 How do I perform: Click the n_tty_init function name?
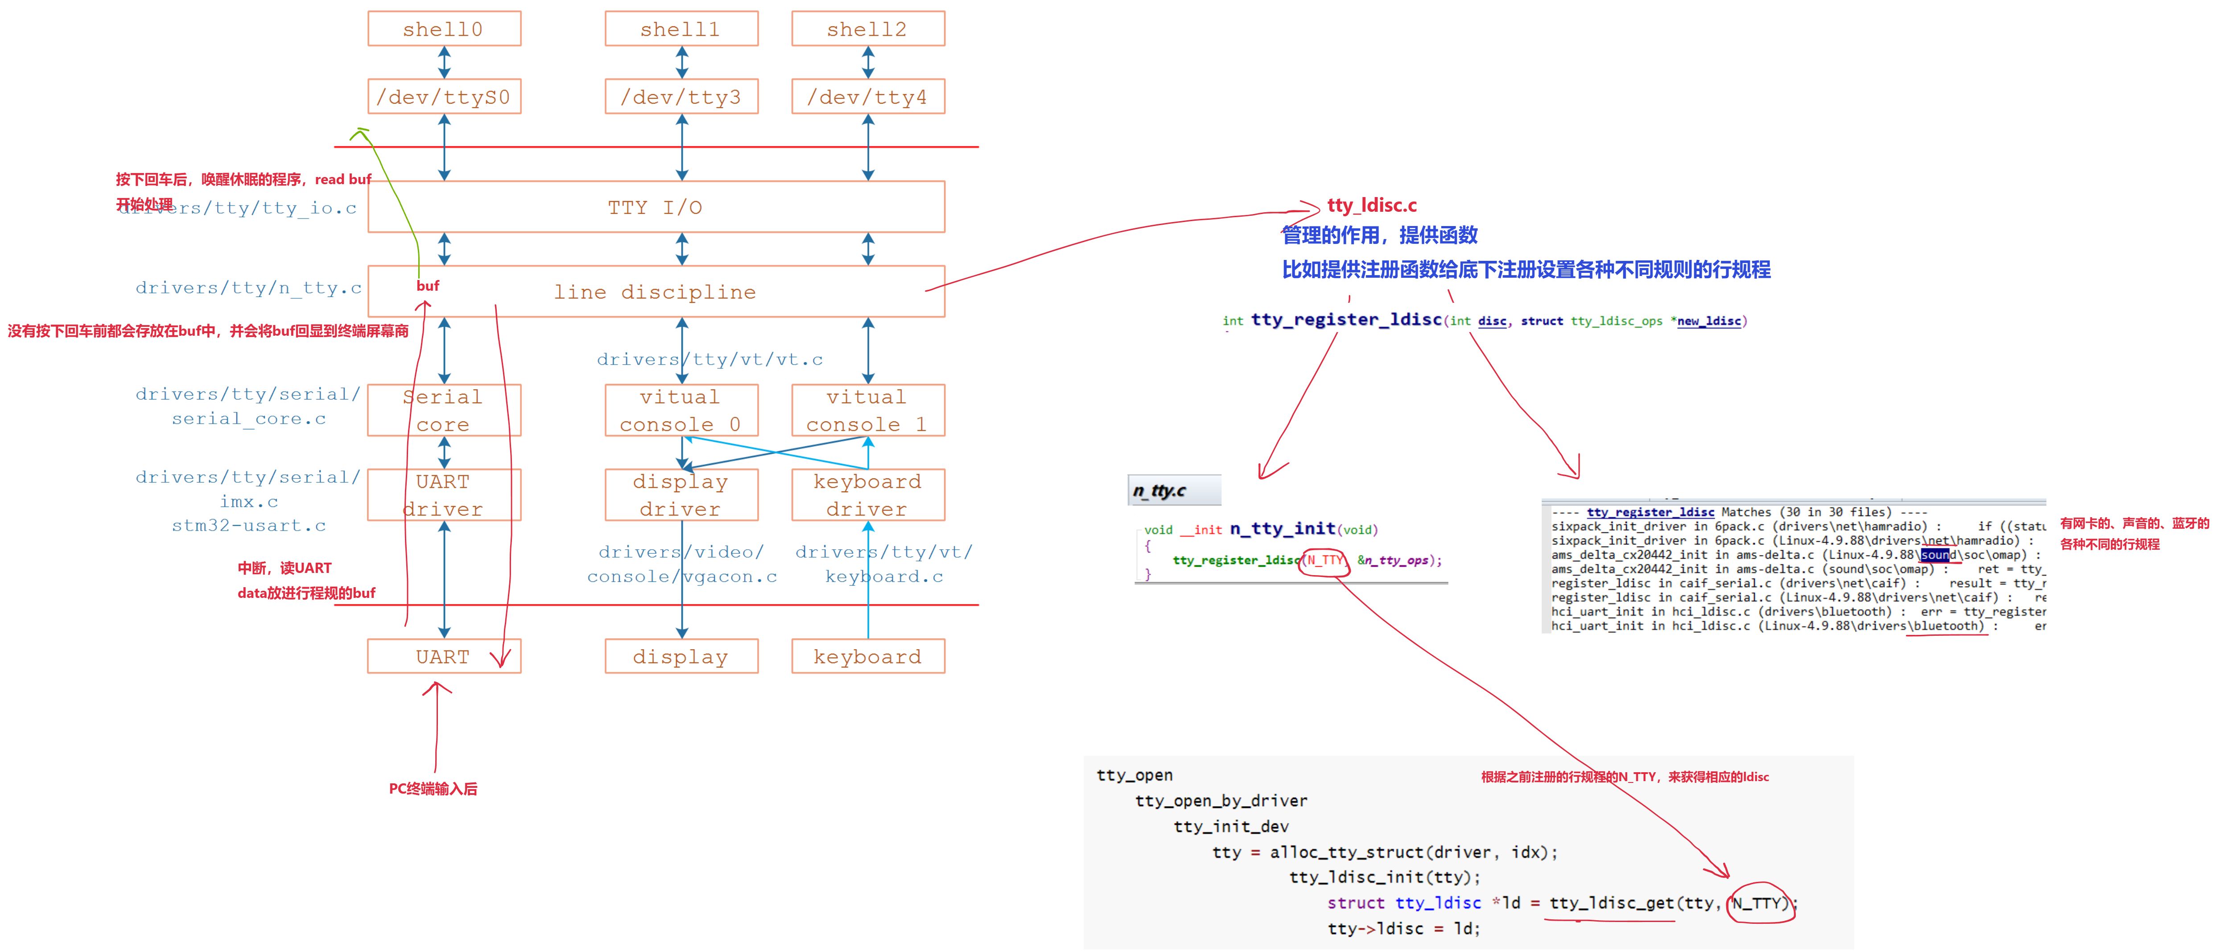tap(1282, 529)
